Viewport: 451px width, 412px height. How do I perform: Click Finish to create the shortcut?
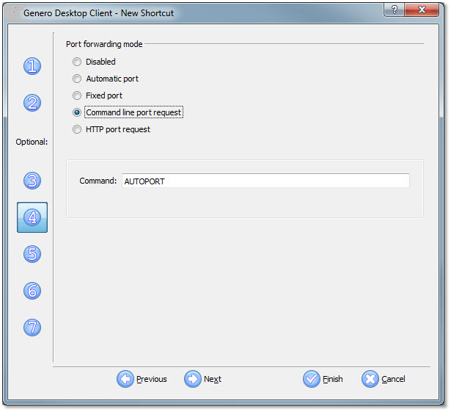(323, 379)
